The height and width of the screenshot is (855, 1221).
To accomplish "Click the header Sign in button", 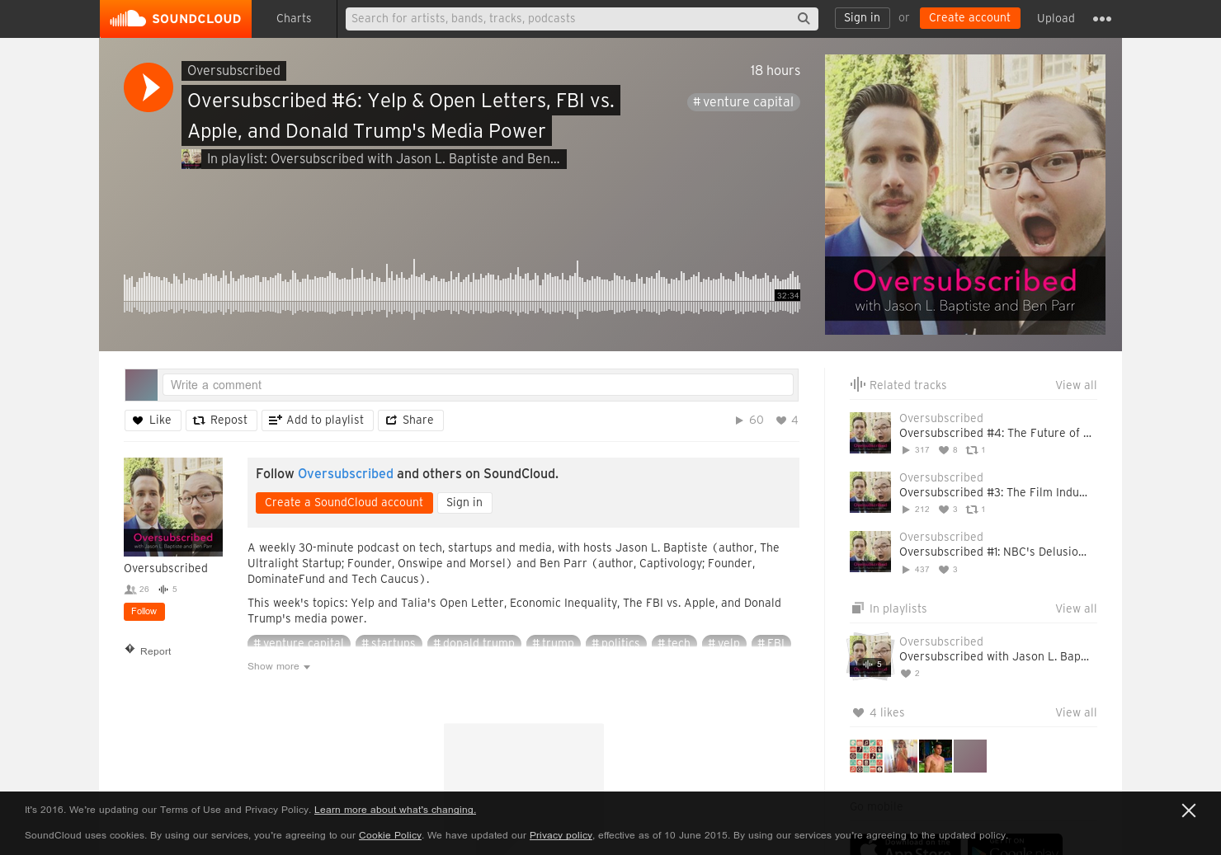I will (x=862, y=18).
